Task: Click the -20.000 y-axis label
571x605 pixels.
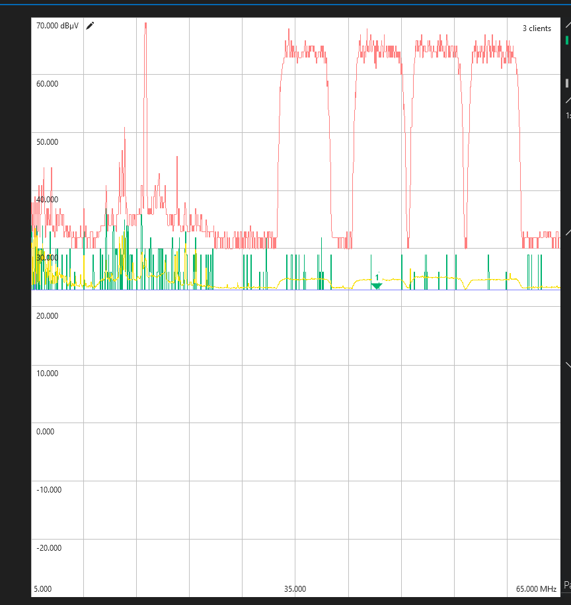Action: tap(48, 548)
